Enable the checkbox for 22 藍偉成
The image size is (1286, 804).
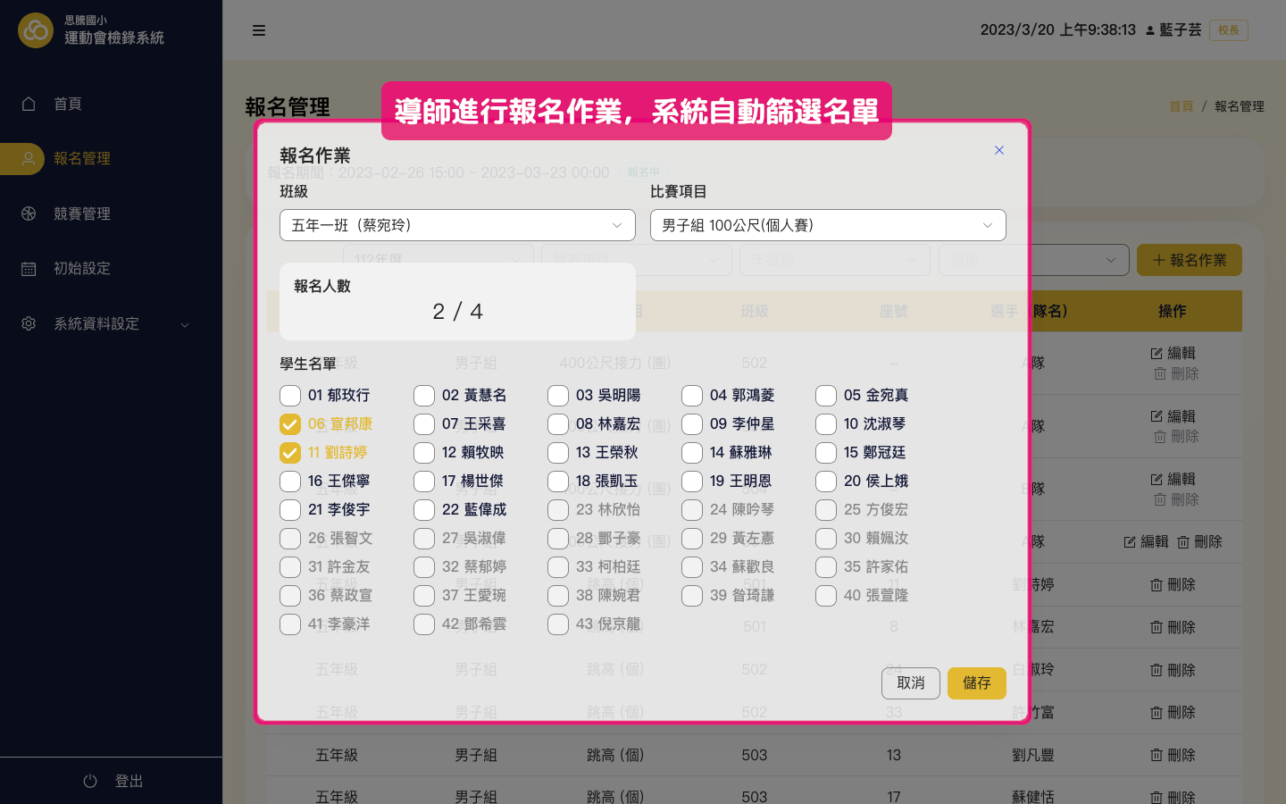[x=424, y=509]
